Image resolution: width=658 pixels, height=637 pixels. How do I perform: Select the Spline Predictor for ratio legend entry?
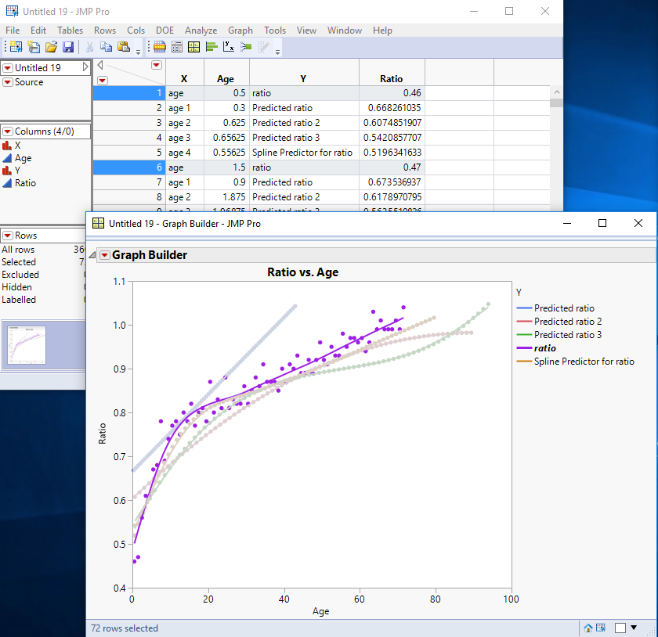tap(584, 362)
